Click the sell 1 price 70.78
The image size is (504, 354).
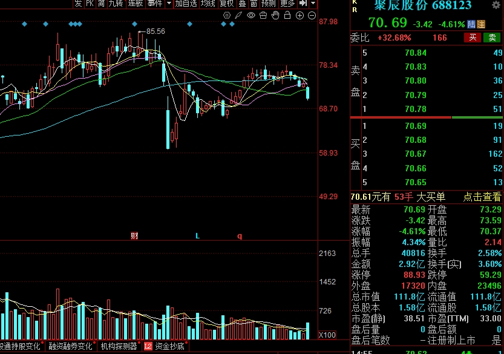416,109
